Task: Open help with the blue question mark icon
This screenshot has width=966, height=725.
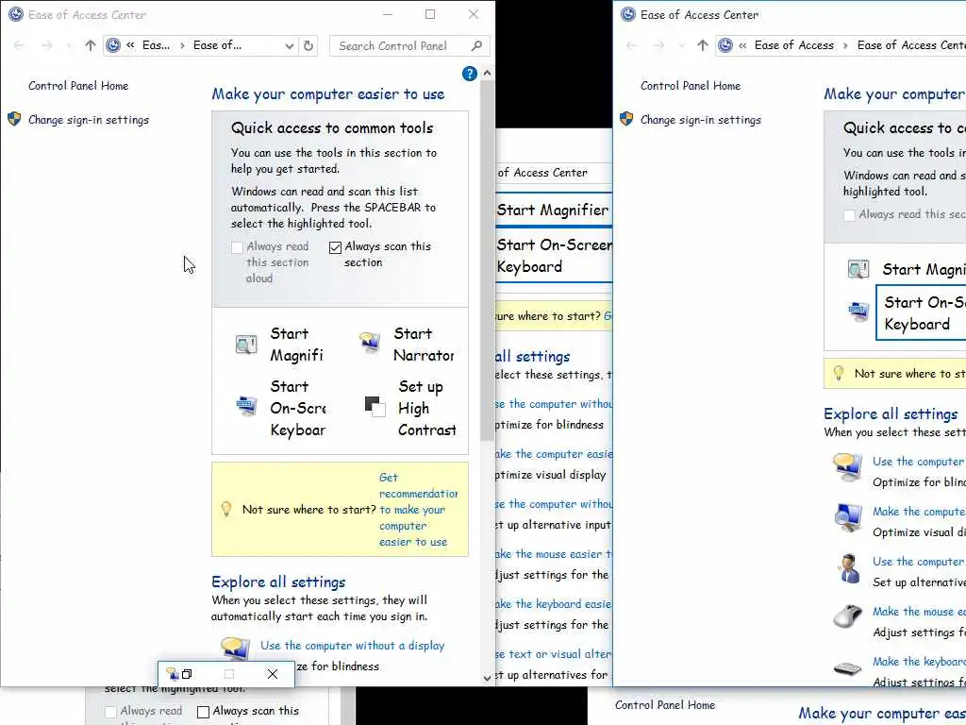Action: pyautogui.click(x=470, y=74)
